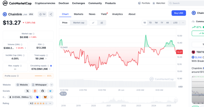This screenshot has width=204, height=107.
Task: Expand more website links chevron
Action: pyautogui.click(x=51, y=85)
